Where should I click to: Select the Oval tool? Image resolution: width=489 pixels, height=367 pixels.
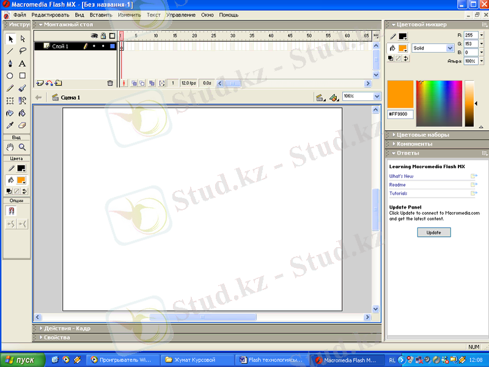click(x=10, y=76)
